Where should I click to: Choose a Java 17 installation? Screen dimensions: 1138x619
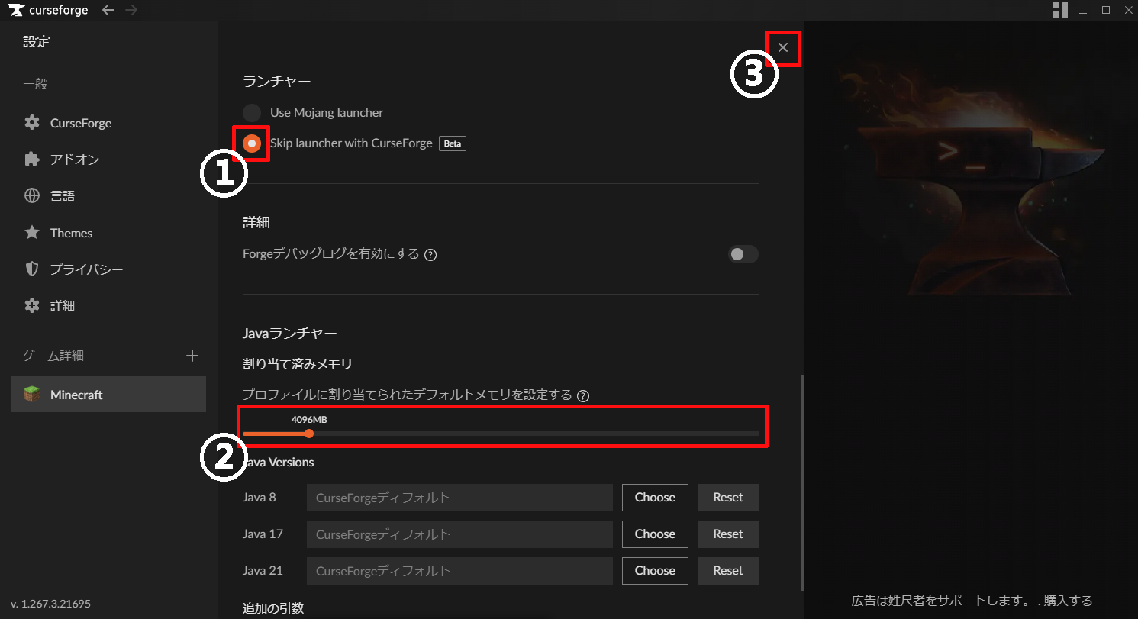pyautogui.click(x=655, y=534)
